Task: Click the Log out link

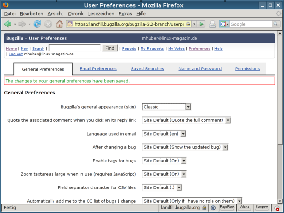Action: tap(16, 54)
